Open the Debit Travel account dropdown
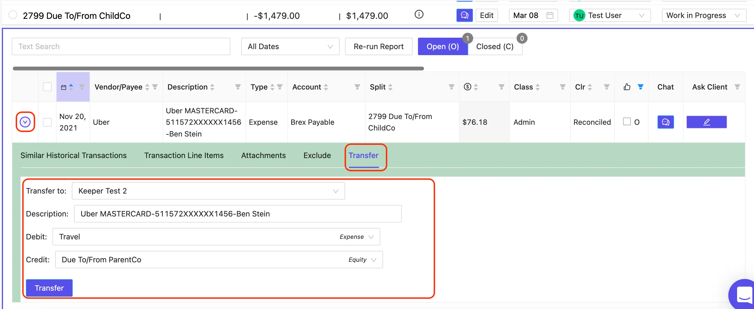 (x=216, y=237)
